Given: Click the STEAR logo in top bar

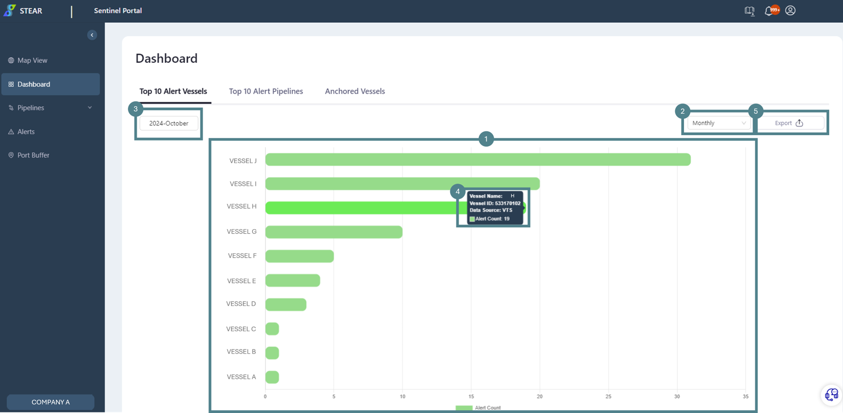Looking at the screenshot, I should click(23, 11).
